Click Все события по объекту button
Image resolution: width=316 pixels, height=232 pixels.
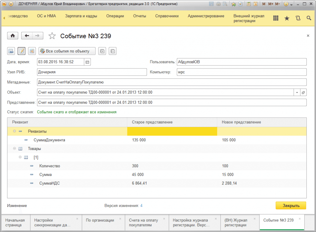[67, 51]
